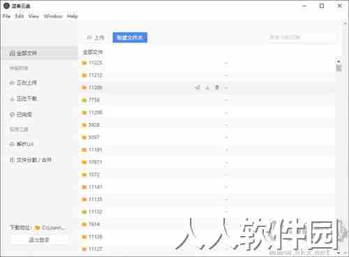Select the folder name 11132
The image size is (349, 257).
point(96,212)
